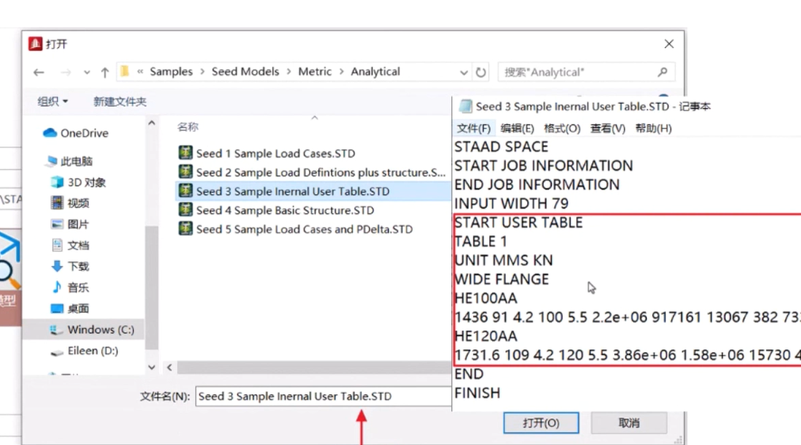
Task: Open the Notepad 帮助(H) menu
Action: (x=653, y=128)
